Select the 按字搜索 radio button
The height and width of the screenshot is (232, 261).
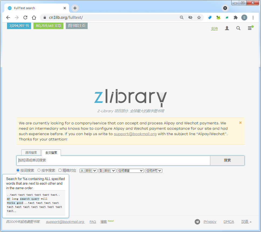[39, 170]
